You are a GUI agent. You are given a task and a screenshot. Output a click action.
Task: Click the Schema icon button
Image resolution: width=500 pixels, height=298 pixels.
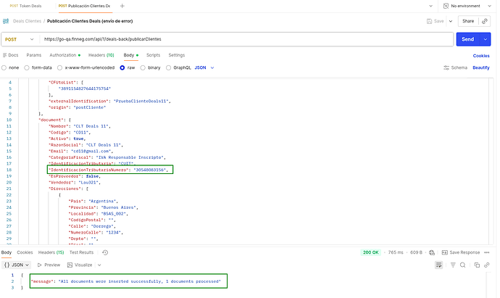pos(454,67)
